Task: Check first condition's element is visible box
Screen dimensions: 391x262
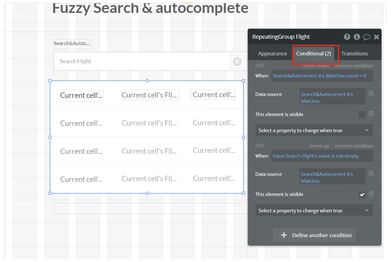Action: 362,114
